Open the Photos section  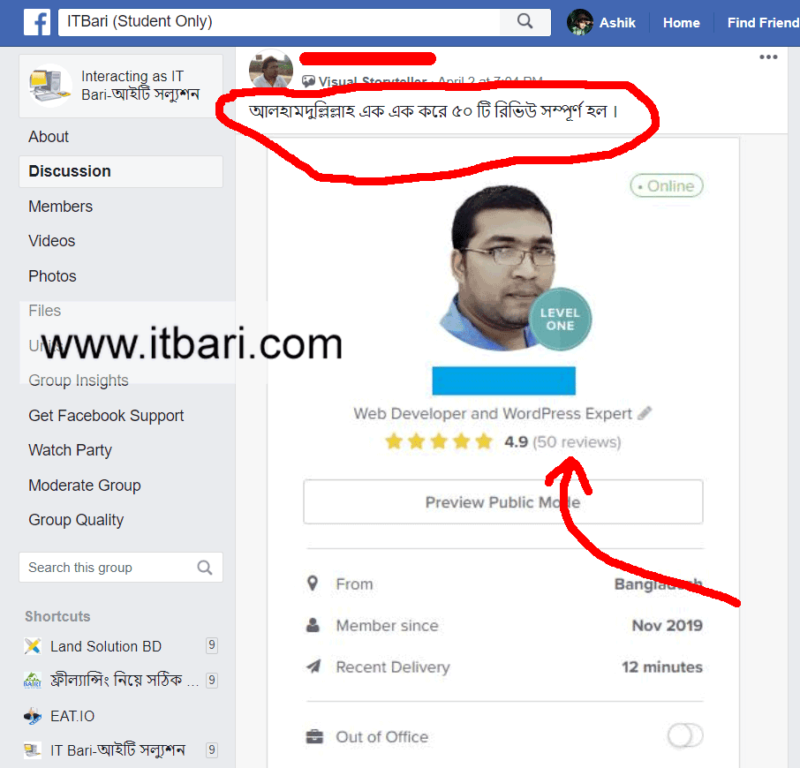click(x=53, y=276)
